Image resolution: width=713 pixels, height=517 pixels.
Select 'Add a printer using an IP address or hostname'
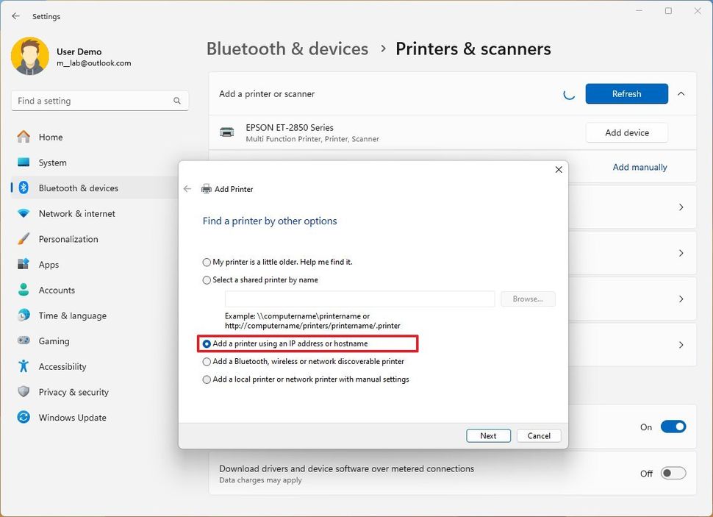point(207,343)
